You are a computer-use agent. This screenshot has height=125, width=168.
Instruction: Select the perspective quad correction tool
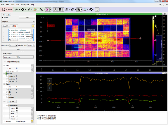16,9
